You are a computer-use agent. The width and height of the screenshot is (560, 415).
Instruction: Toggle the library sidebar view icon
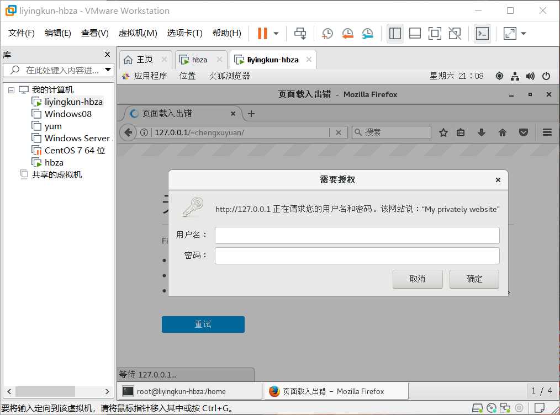[395, 34]
